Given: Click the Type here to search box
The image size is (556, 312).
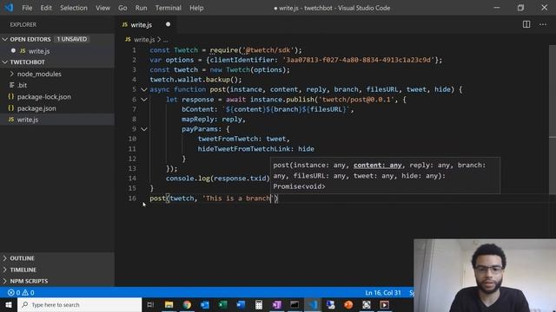Looking at the screenshot, I should click(x=79, y=304).
